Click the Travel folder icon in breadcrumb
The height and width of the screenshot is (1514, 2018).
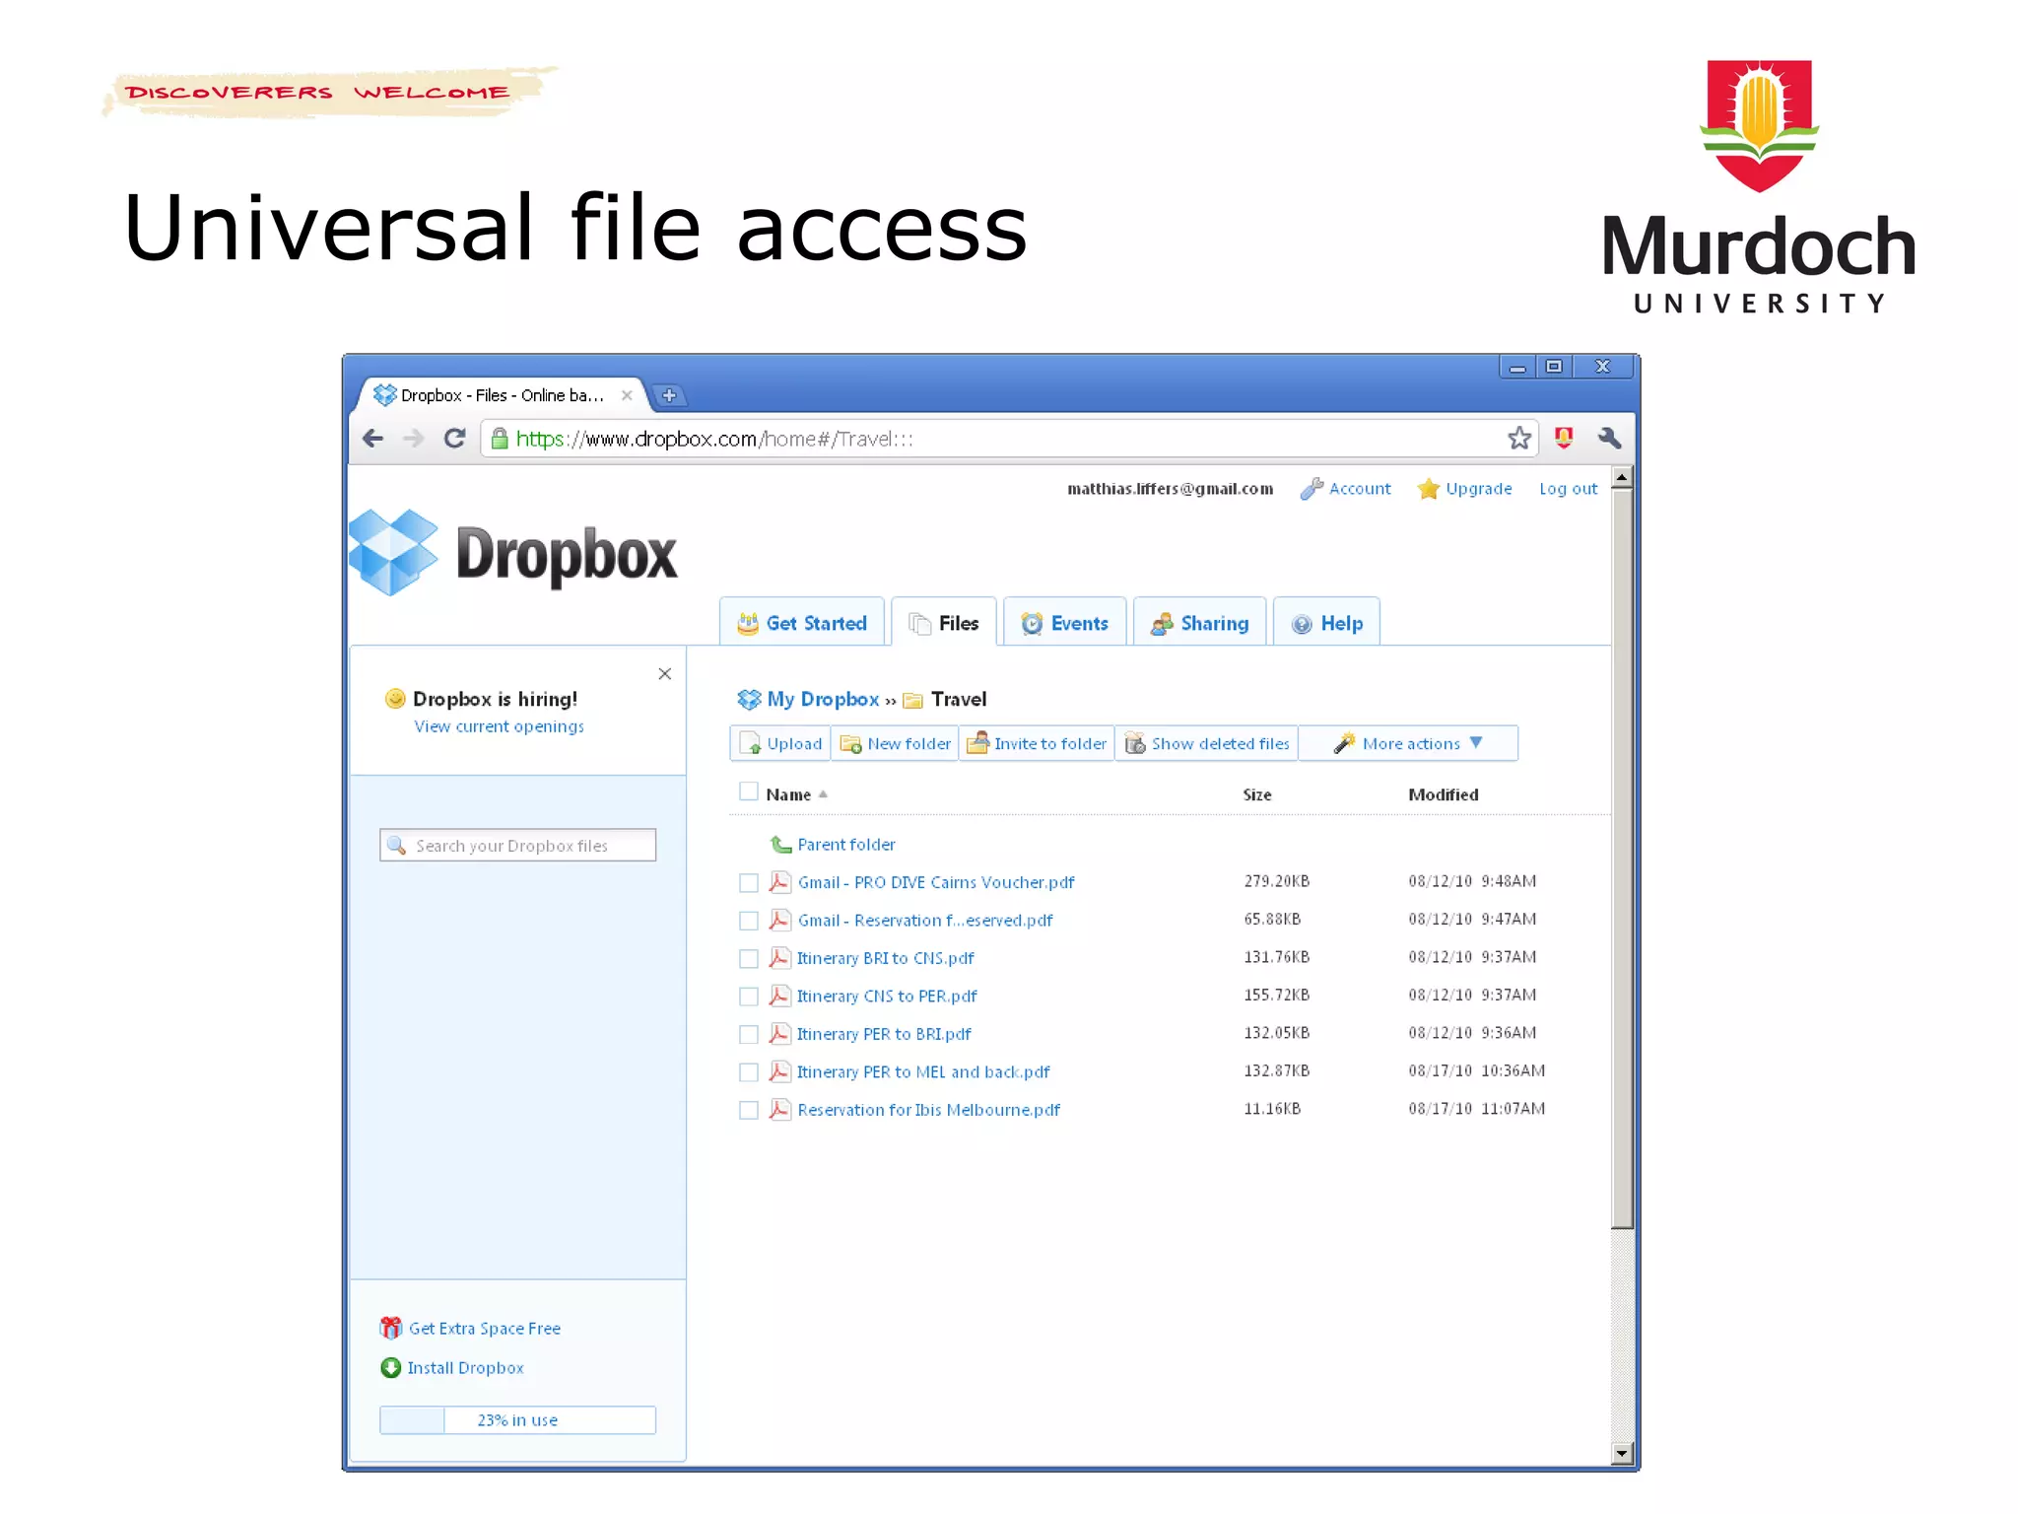pyautogui.click(x=913, y=700)
